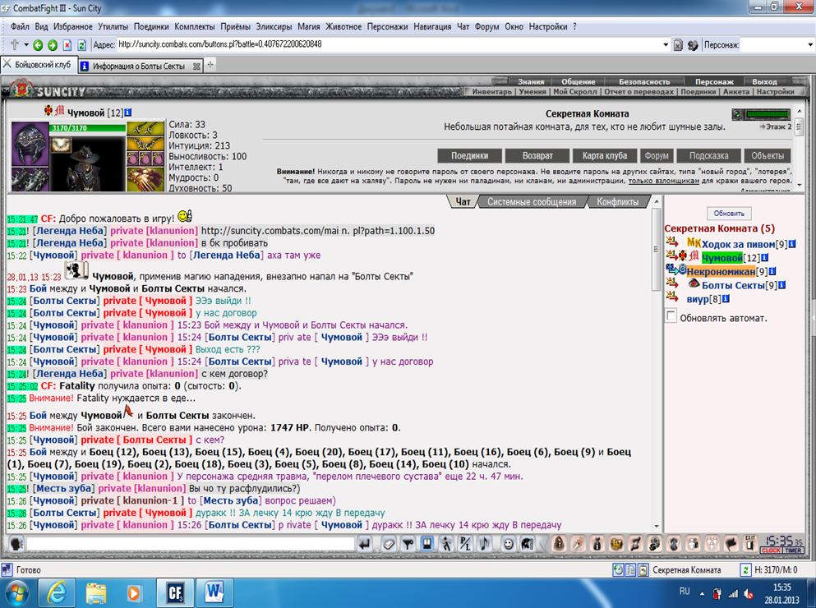Click the Подсказка button
The height and width of the screenshot is (608, 816).
[x=709, y=155]
